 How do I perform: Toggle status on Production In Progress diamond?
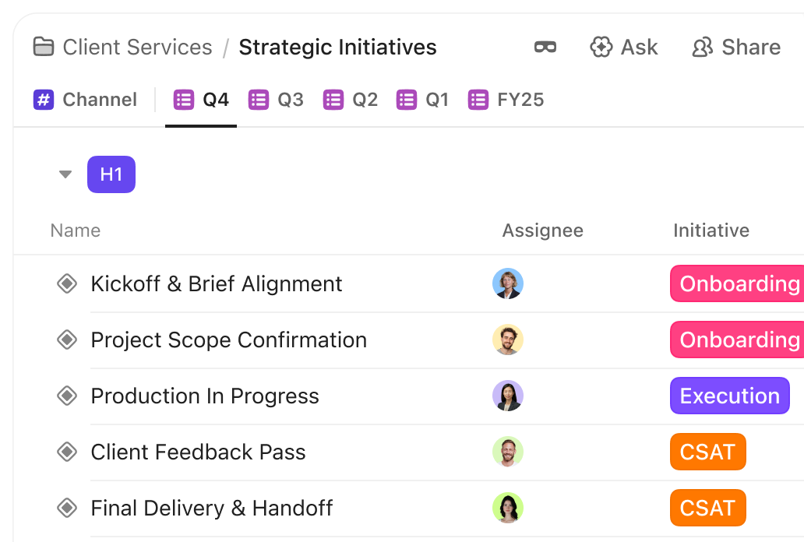point(66,396)
